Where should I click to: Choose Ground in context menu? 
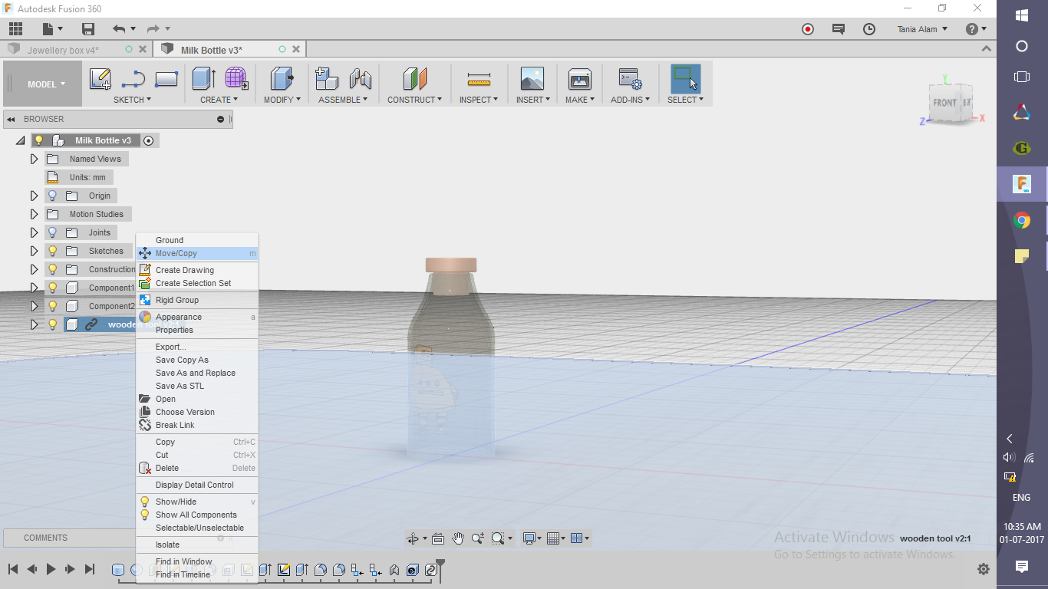click(x=197, y=240)
